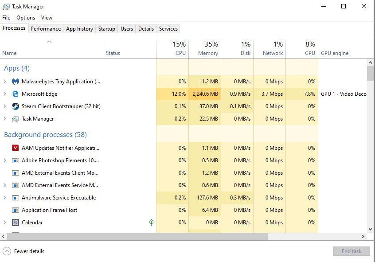Viewport: 375px width, 262px height.
Task: Open the Options menu
Action: click(x=26, y=18)
